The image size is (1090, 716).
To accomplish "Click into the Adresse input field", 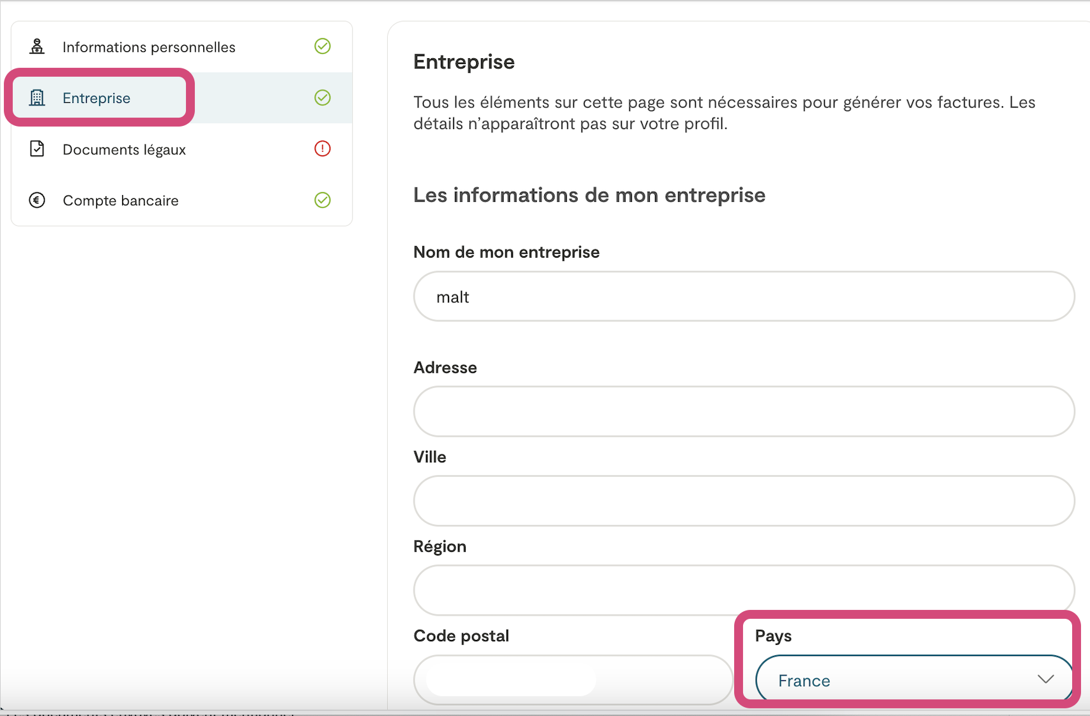I will point(744,412).
